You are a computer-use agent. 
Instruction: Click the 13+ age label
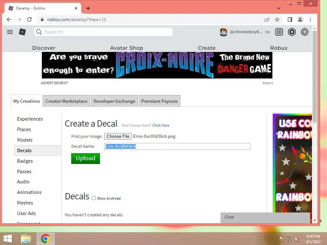point(268,32)
